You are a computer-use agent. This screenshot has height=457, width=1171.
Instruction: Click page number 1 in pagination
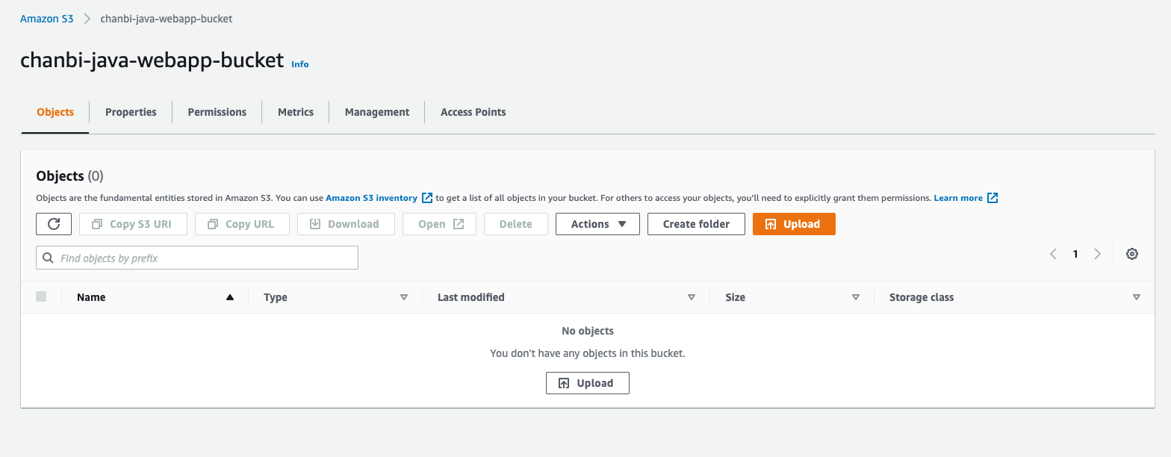tap(1075, 254)
